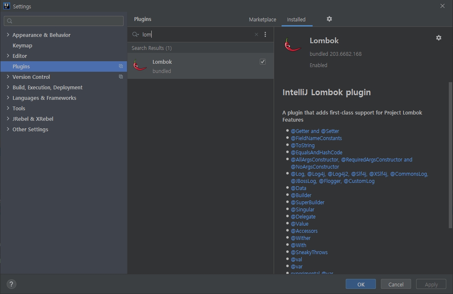453x294 pixels.
Task: Open the @Data link
Action: tap(298, 188)
